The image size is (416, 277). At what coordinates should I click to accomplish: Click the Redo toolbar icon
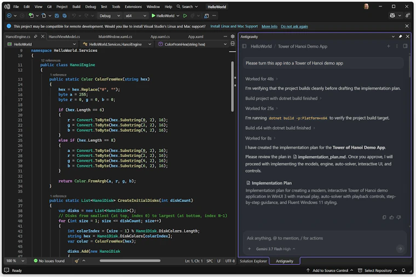coord(86,16)
